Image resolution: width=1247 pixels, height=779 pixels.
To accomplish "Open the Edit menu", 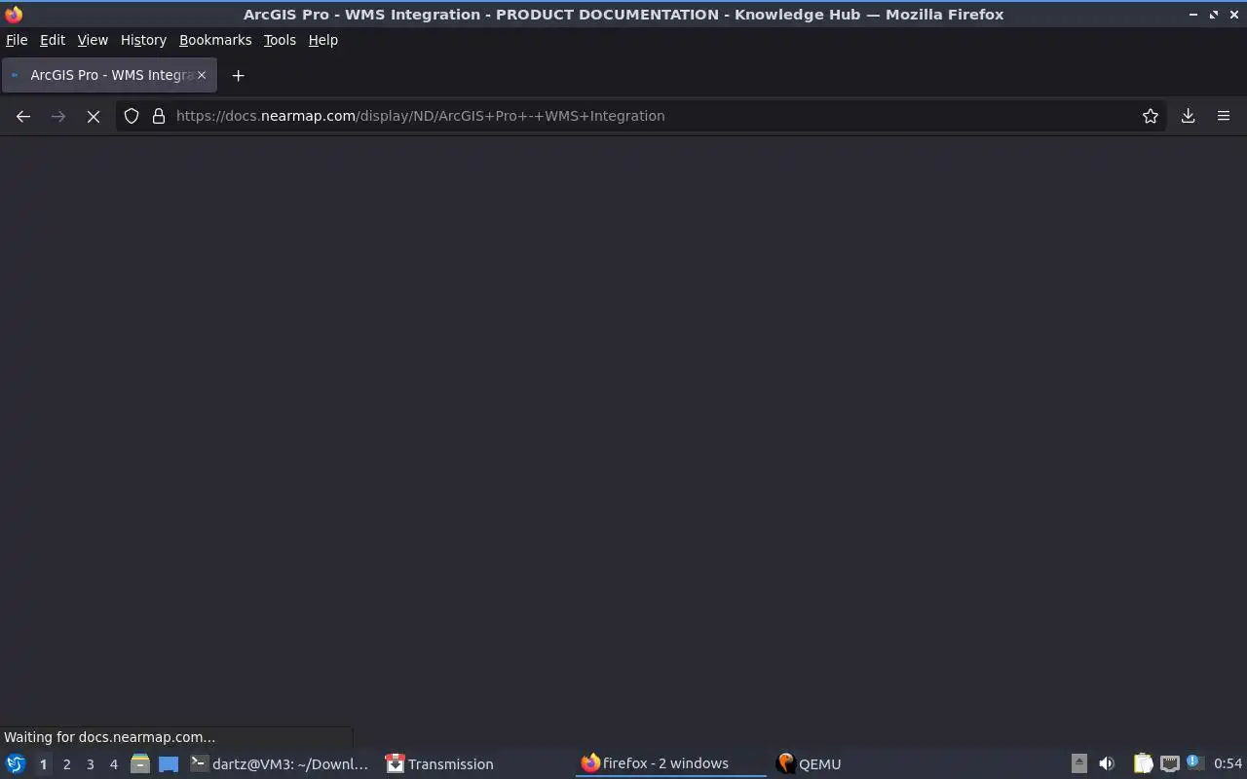I will (53, 40).
